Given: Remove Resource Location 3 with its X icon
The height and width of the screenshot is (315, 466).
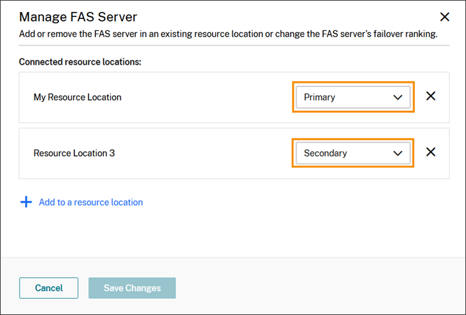Looking at the screenshot, I should click(x=431, y=152).
